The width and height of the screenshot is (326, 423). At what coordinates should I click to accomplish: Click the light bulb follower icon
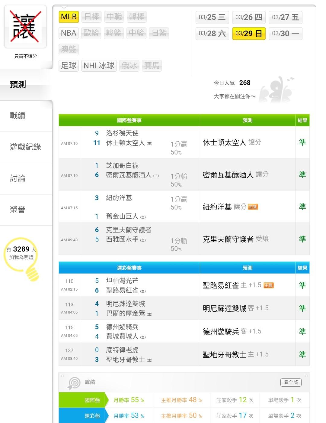[22, 257]
